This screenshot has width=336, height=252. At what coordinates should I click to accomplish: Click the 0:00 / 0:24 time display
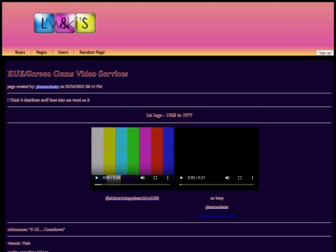[111, 177]
